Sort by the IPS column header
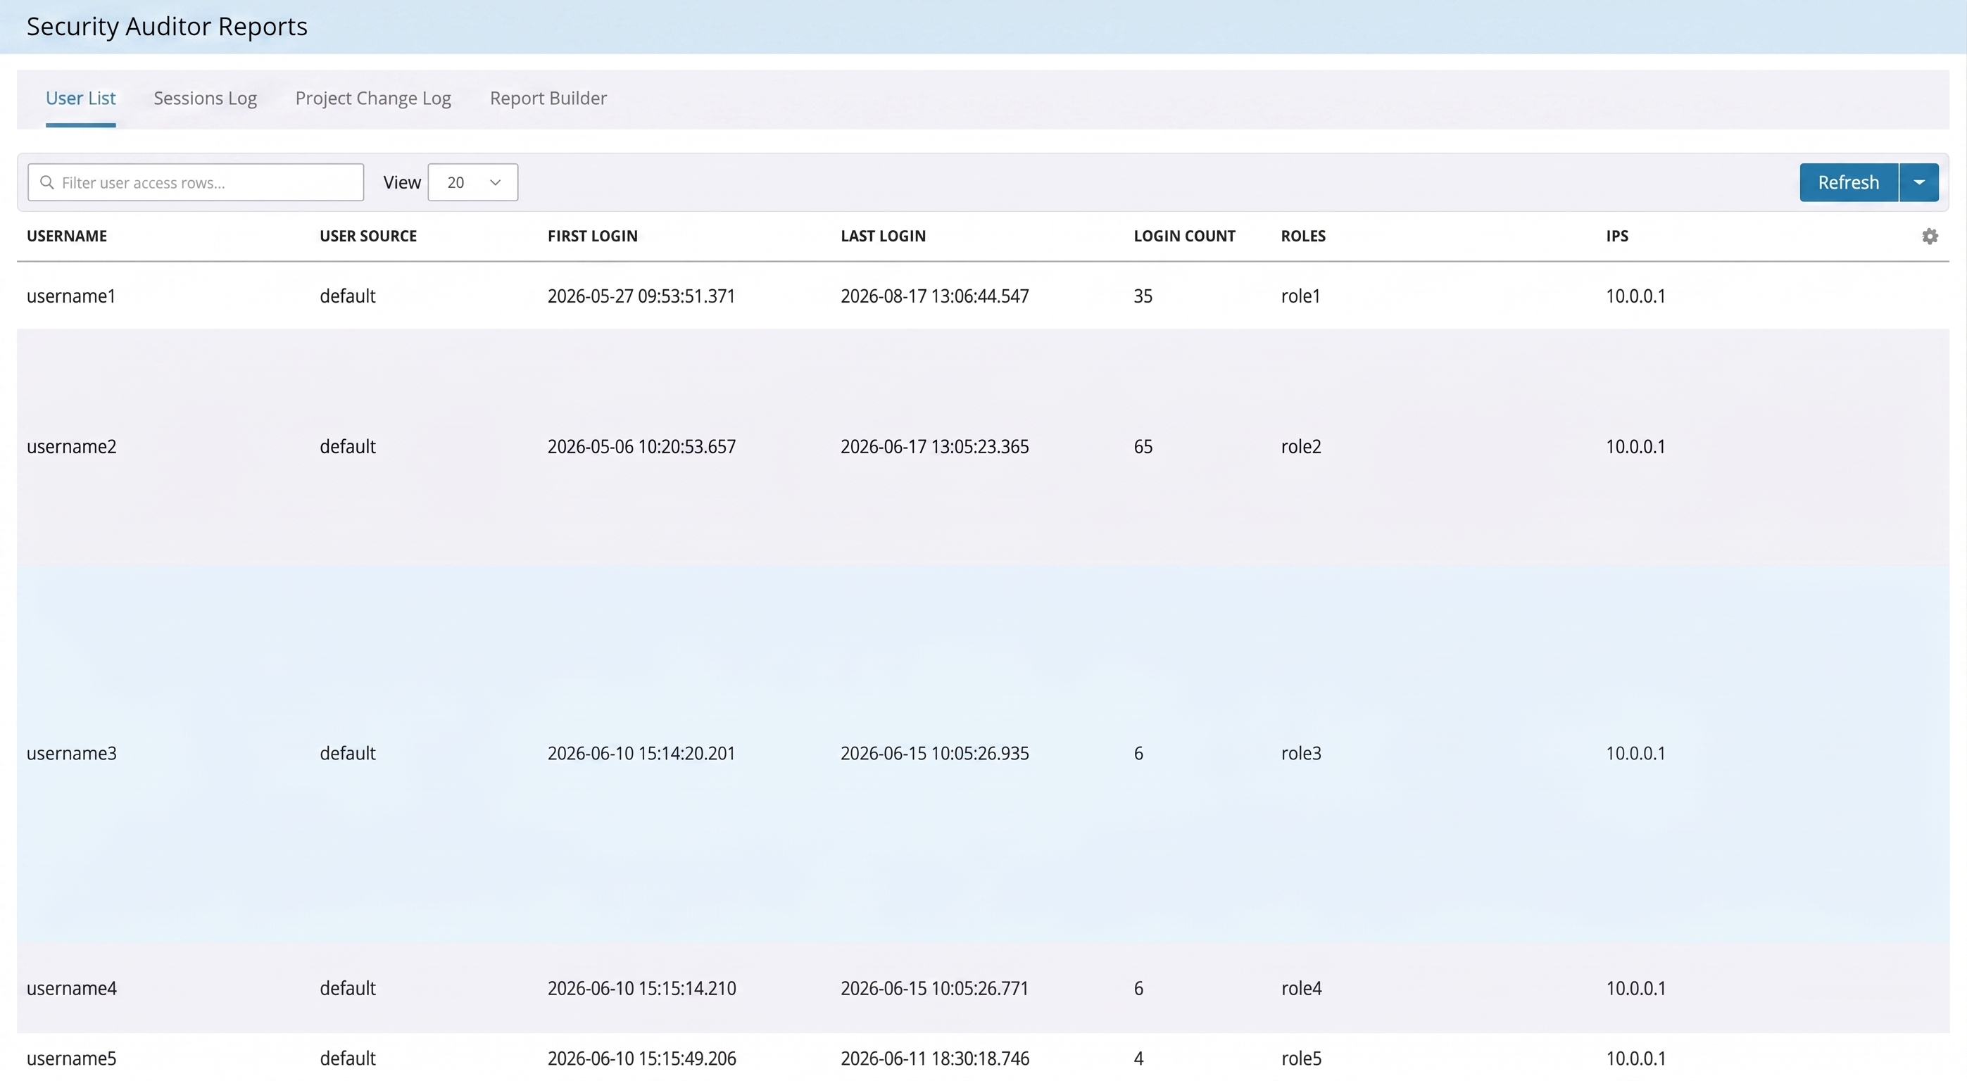Screen dimensions: 1967x1081 [x=1617, y=236]
